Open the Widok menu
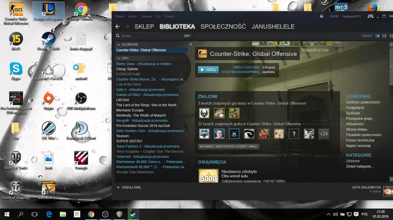This screenshot has width=393, height=220. click(132, 16)
